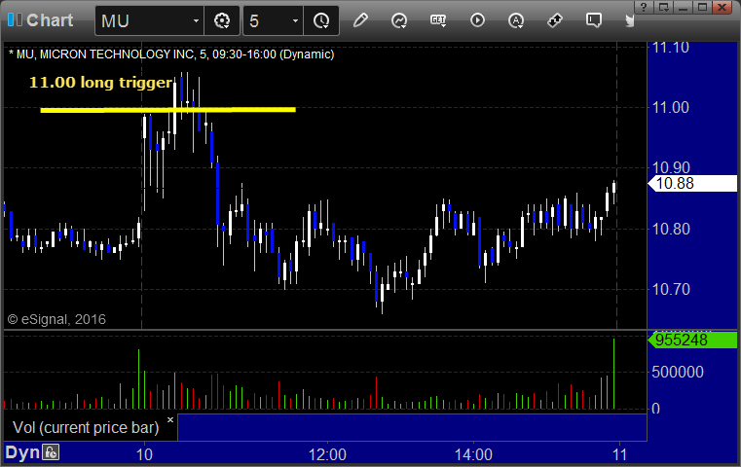Viewport: 741px width, 467px height.
Task: Click the 10.70 price axis label
Action: pos(671,289)
